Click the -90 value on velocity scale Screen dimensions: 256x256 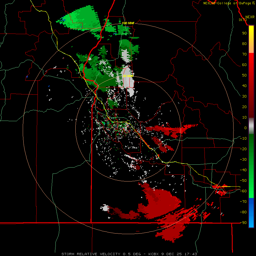pos(243,223)
